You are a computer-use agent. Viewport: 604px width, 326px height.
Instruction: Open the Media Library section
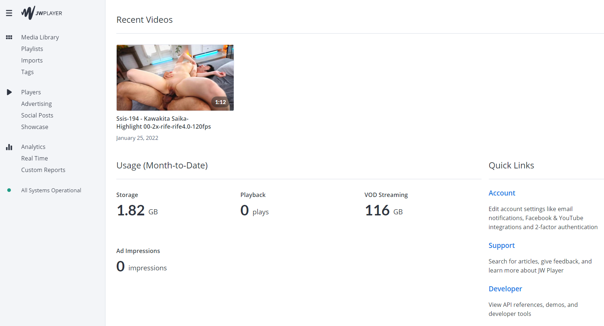click(40, 37)
